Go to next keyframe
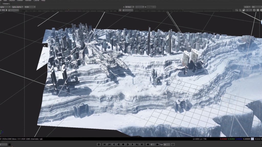Screen dimensions: 262x147 click(137, 144)
